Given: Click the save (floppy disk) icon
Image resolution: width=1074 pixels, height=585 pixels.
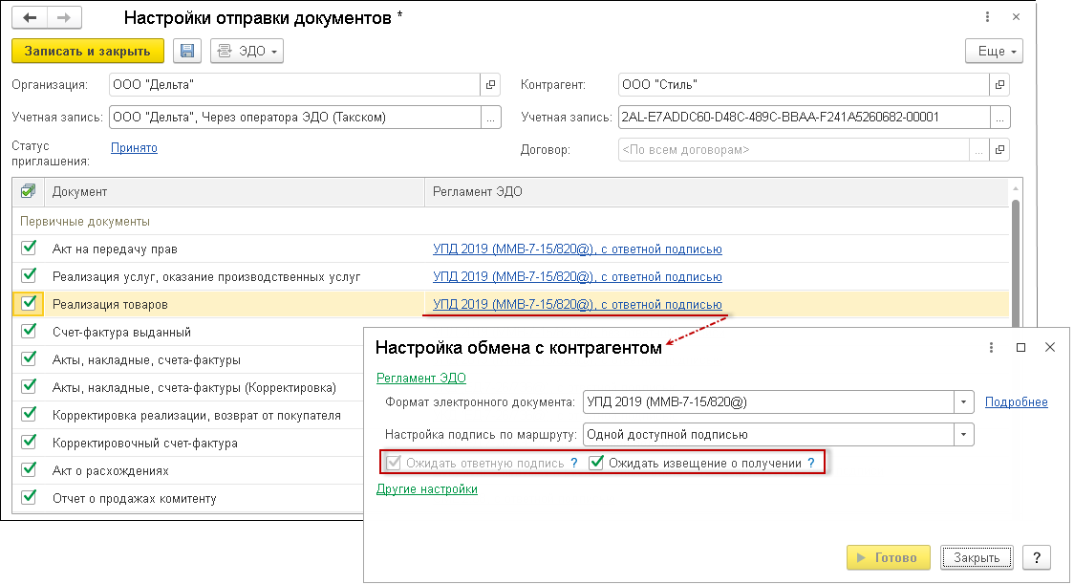Looking at the screenshot, I should [186, 51].
